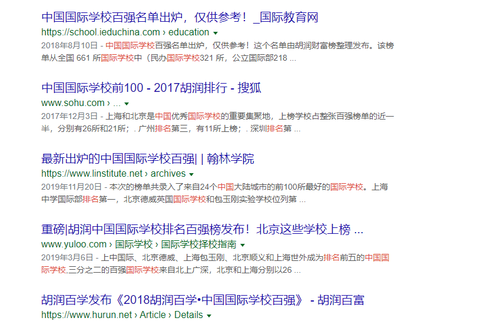
Task: Click the snippet date 2019年3月6日
Action: pos(67,258)
